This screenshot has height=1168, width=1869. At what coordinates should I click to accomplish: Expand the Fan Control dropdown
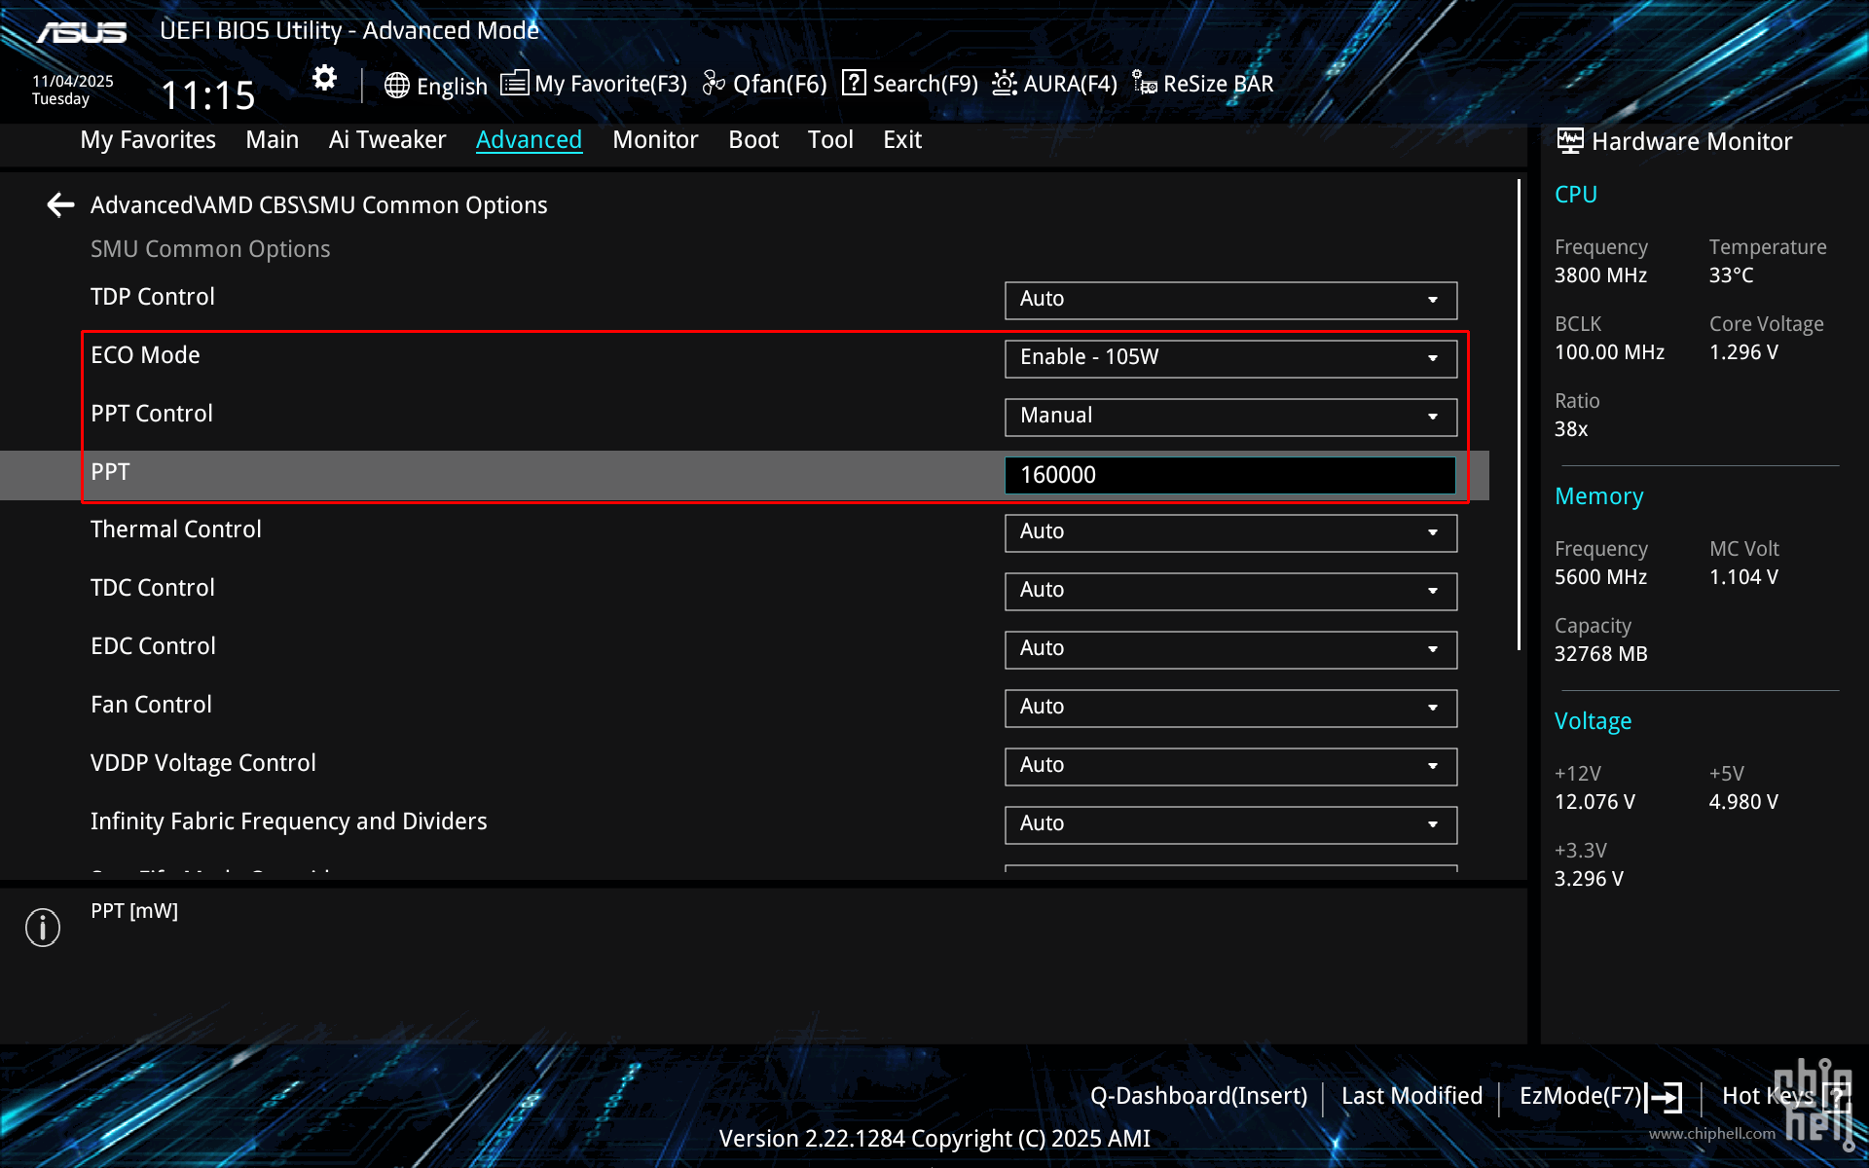pyautogui.click(x=1230, y=707)
